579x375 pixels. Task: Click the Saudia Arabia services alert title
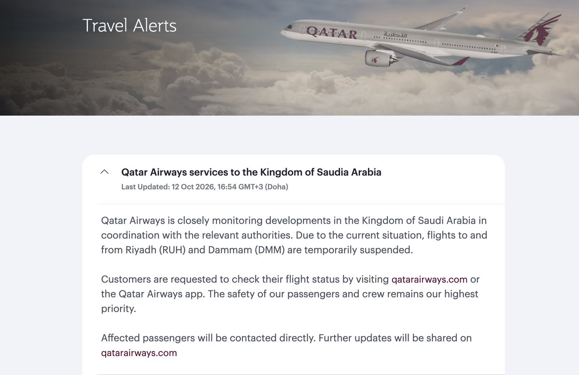(251, 172)
